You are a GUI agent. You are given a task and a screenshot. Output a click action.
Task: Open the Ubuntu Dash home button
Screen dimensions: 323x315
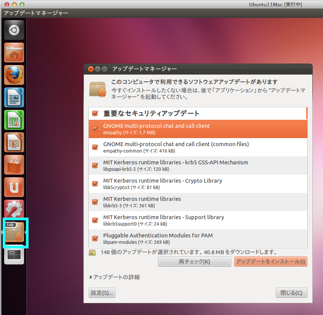click(x=14, y=30)
